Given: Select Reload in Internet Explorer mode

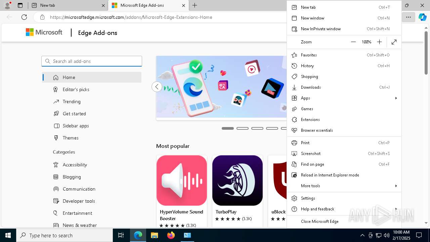Looking at the screenshot, I should pos(344,175).
